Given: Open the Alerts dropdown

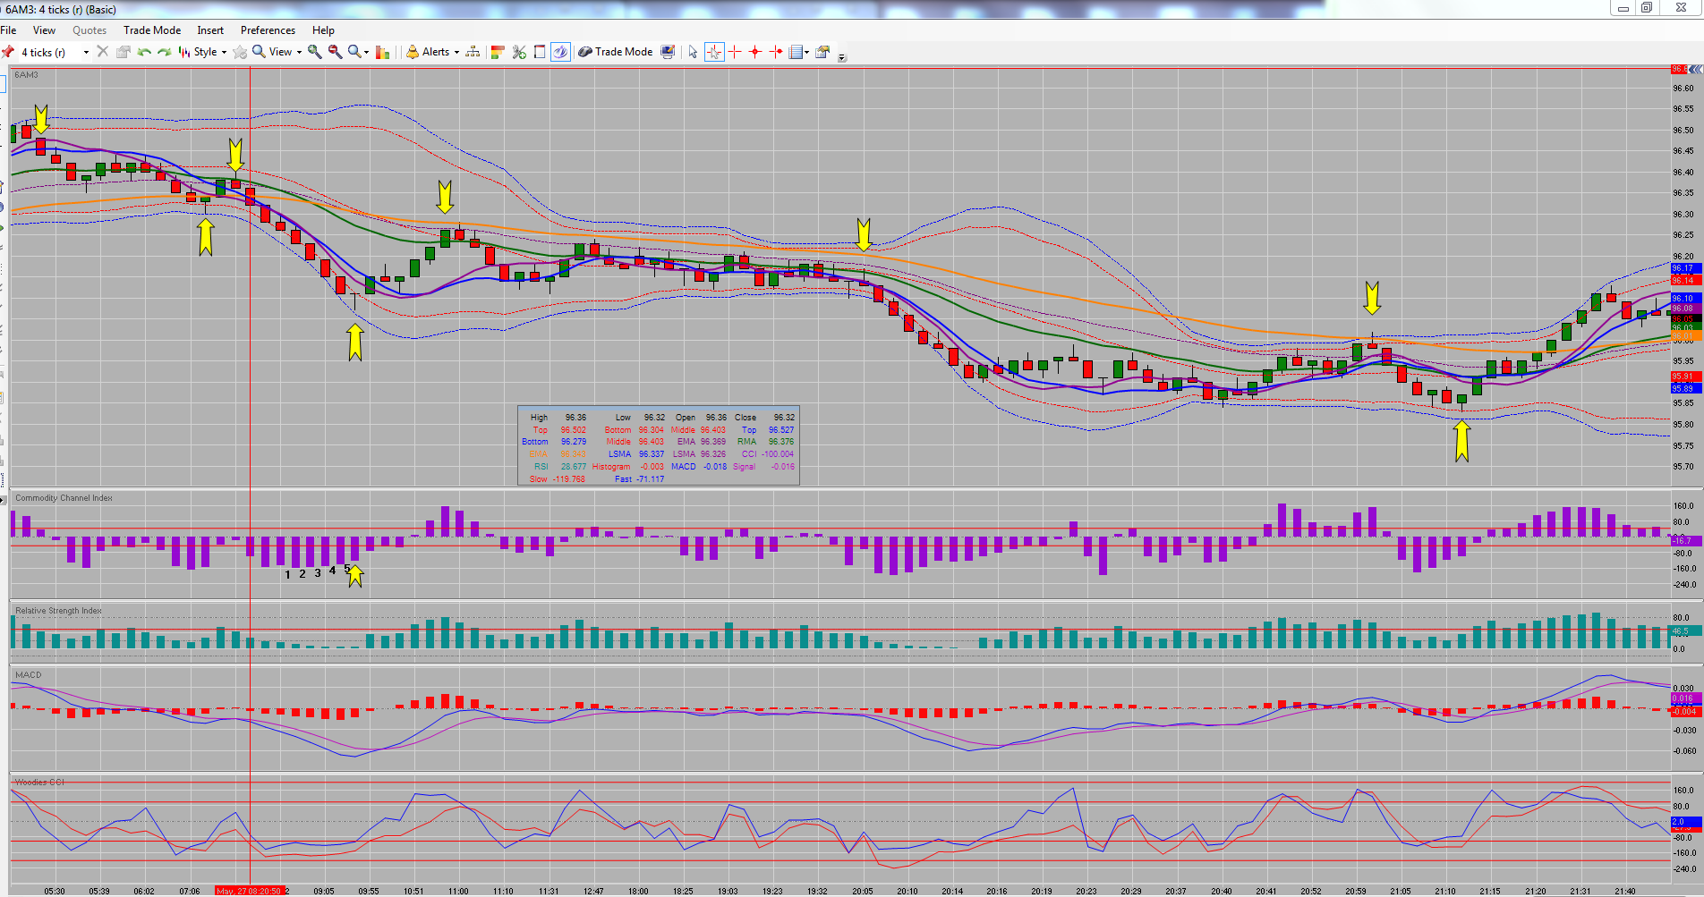Looking at the screenshot, I should tap(432, 52).
